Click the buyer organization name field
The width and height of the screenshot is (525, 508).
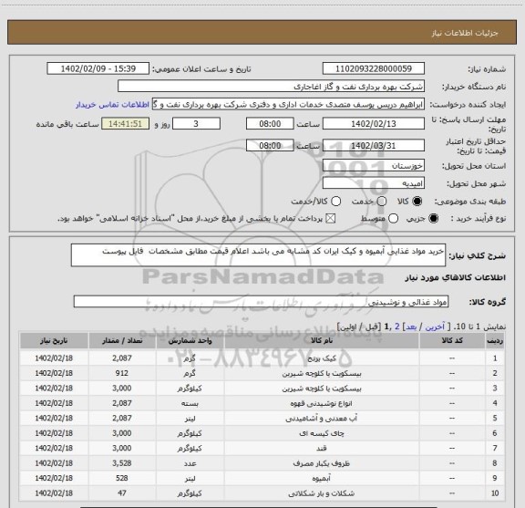[x=271, y=87]
